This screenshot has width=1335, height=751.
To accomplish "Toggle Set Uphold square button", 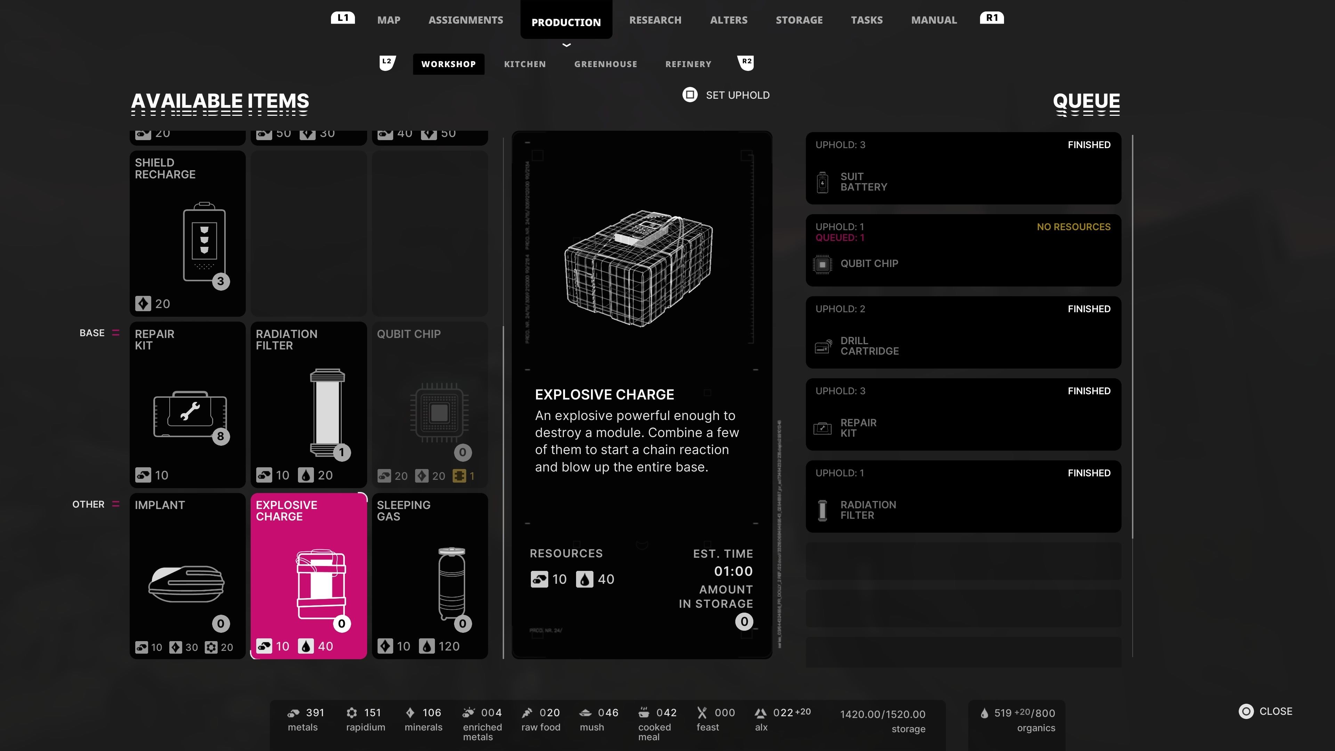I will pos(690,95).
